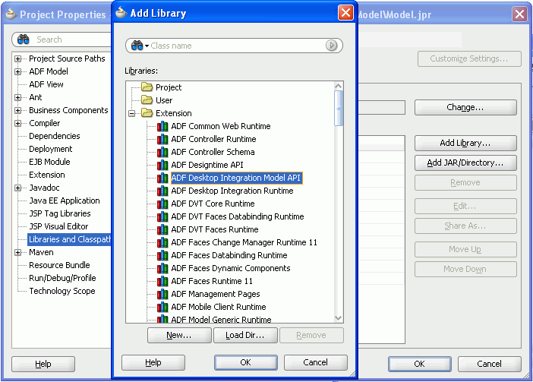Click the ADF Desktop Integration Runtime library icon
This screenshot has height=382, width=533.
coord(162,191)
